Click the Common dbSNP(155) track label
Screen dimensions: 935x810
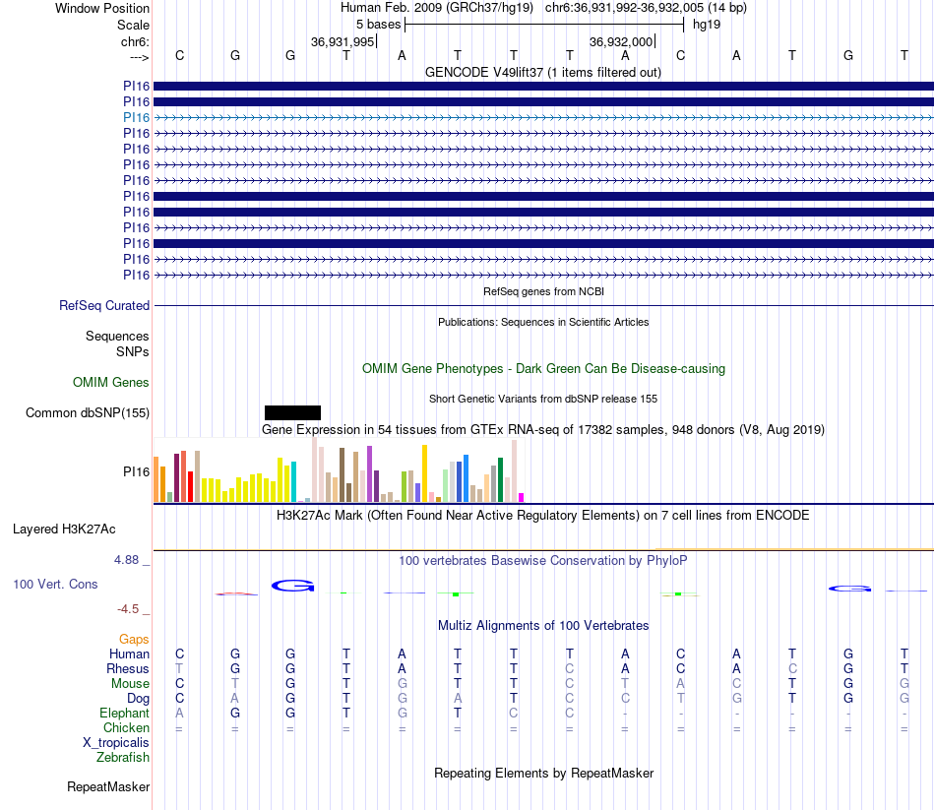(87, 412)
